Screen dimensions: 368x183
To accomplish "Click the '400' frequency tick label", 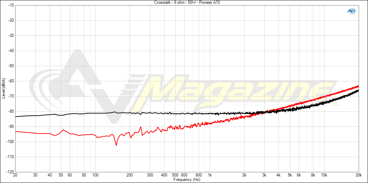I will point(164,175).
